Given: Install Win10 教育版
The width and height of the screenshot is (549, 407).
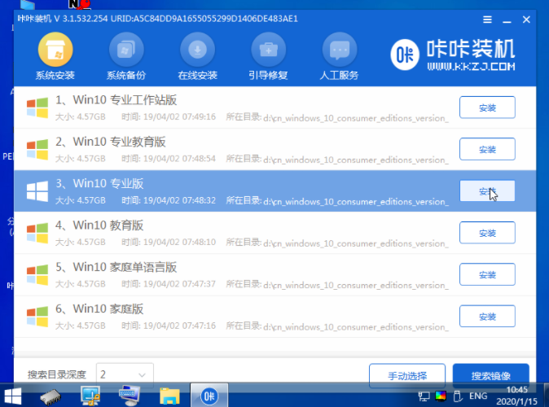Looking at the screenshot, I should tap(487, 233).
